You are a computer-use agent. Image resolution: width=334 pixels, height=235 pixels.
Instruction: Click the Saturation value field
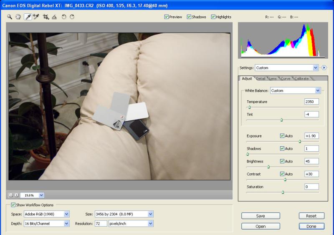point(311,187)
